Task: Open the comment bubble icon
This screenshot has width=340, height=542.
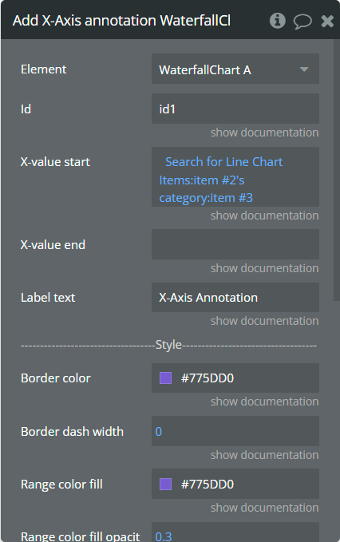Action: pos(302,21)
